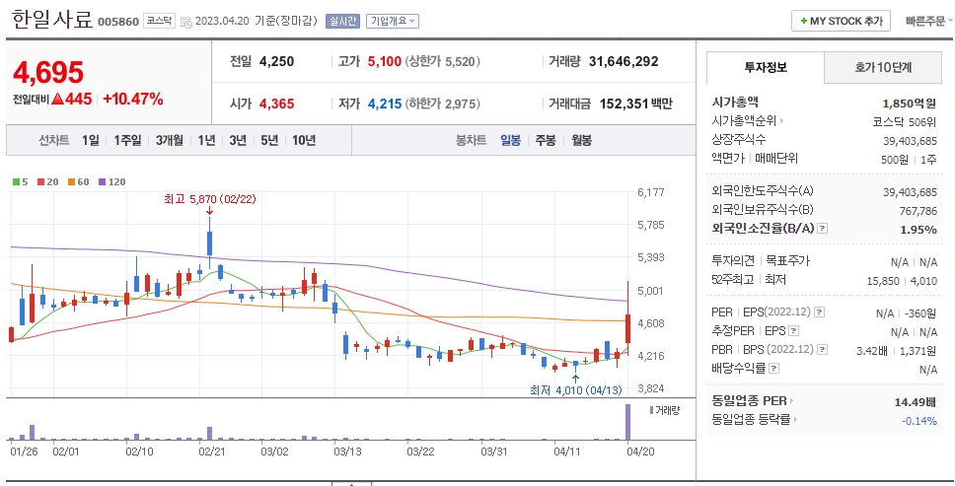Click the 최저 4,010 (04/13) chart annotation

(x=575, y=390)
